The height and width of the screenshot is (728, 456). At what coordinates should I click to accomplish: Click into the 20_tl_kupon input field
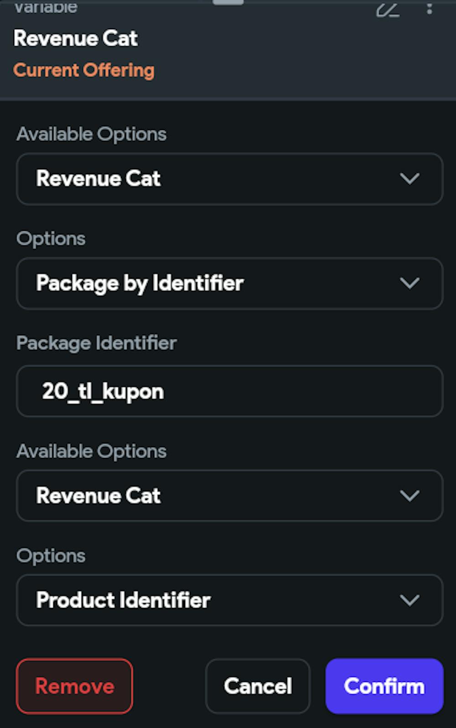point(229,391)
